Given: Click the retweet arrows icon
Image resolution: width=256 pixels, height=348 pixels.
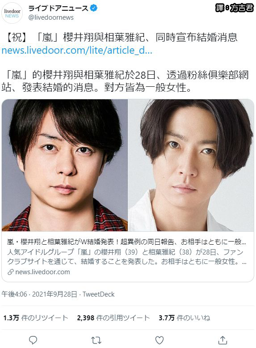Looking at the screenshot, I should [96, 340].
